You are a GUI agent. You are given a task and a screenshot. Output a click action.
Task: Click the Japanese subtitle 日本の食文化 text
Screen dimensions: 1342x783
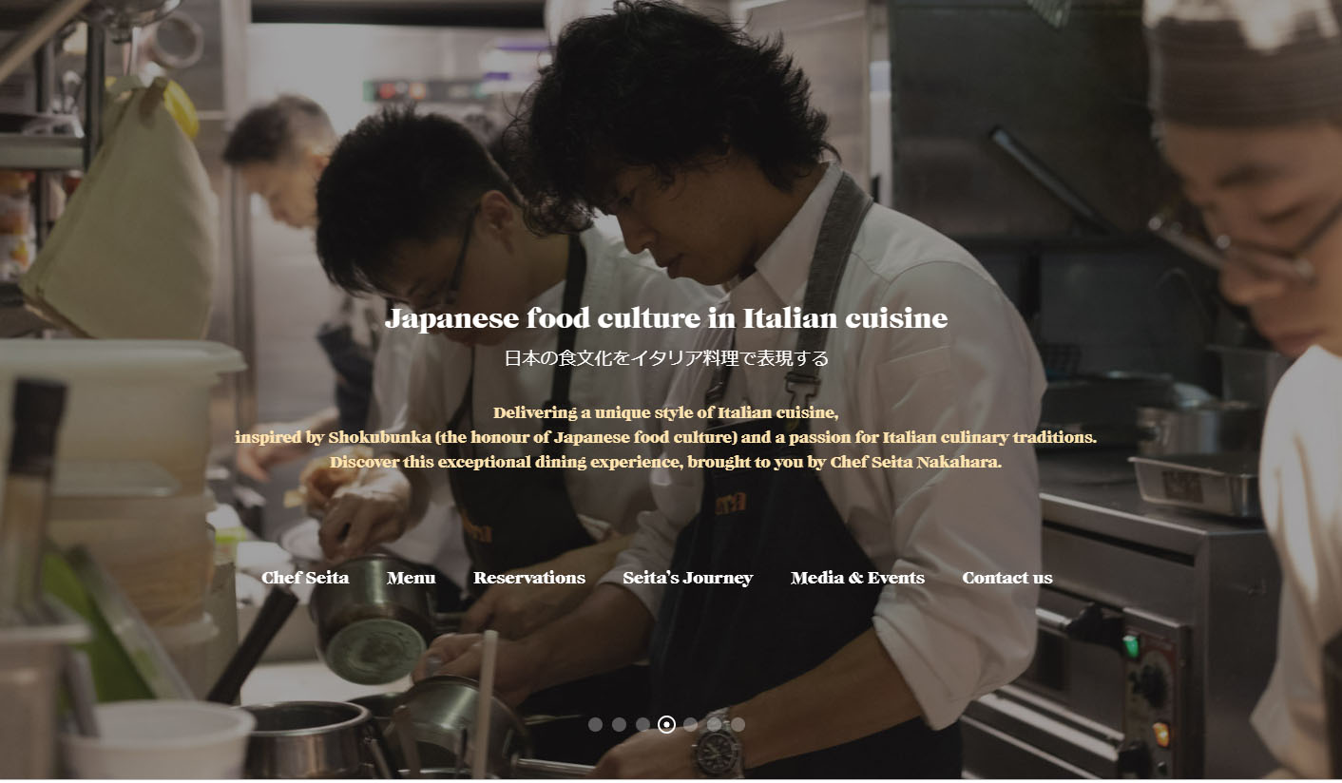(x=666, y=358)
